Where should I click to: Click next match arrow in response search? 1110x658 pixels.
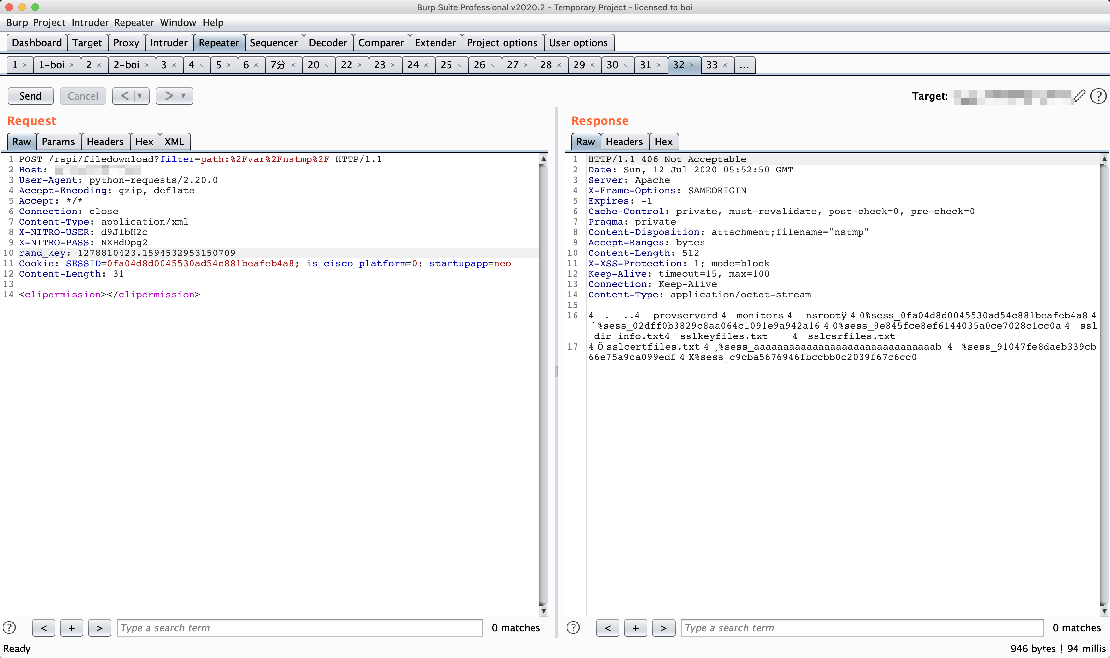coord(663,627)
